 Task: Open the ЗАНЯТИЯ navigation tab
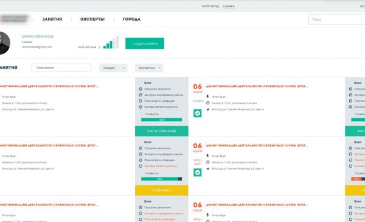pos(52,19)
